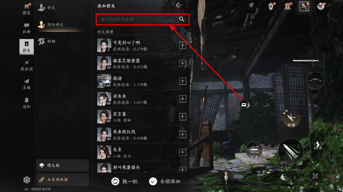Activate the 突进 dash skill

254,151
